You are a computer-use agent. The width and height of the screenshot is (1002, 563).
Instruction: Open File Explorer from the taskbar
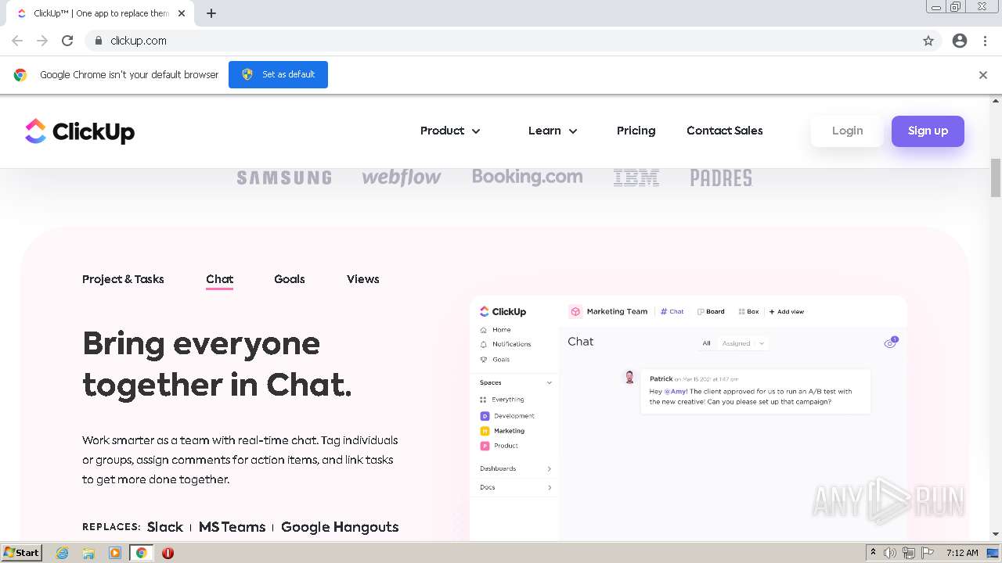(x=88, y=553)
